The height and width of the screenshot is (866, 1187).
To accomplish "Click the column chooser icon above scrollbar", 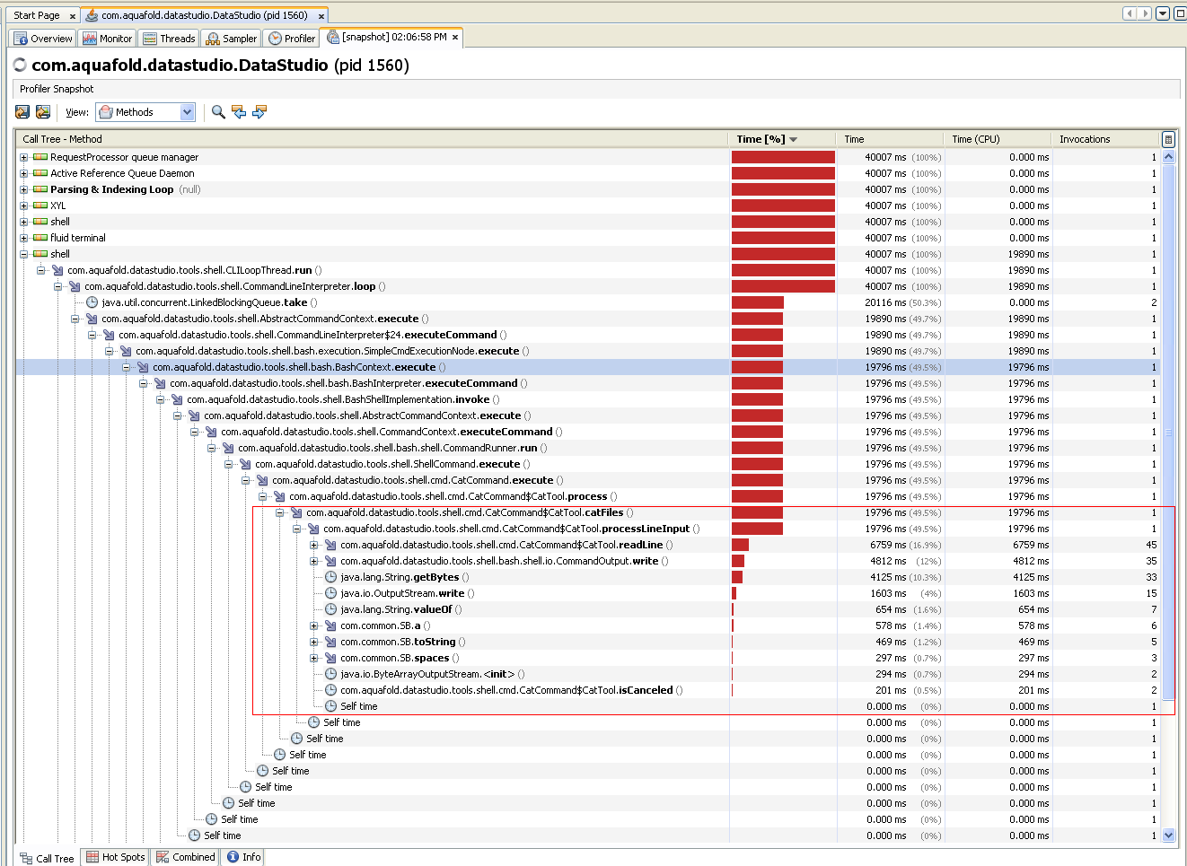I will tap(1168, 139).
